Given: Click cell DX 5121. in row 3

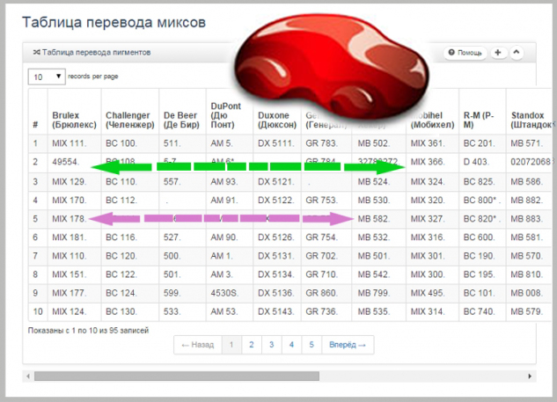Looking at the screenshot, I should click(x=276, y=182).
